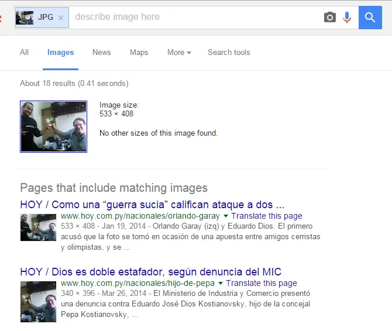The width and height of the screenshot is (392, 331).
Task: Click 'Pages that include matching images' heading
Action: pos(114,188)
